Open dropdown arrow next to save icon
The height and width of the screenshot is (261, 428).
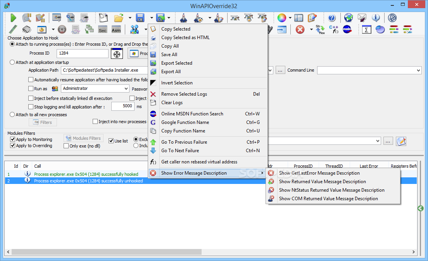tap(152, 18)
